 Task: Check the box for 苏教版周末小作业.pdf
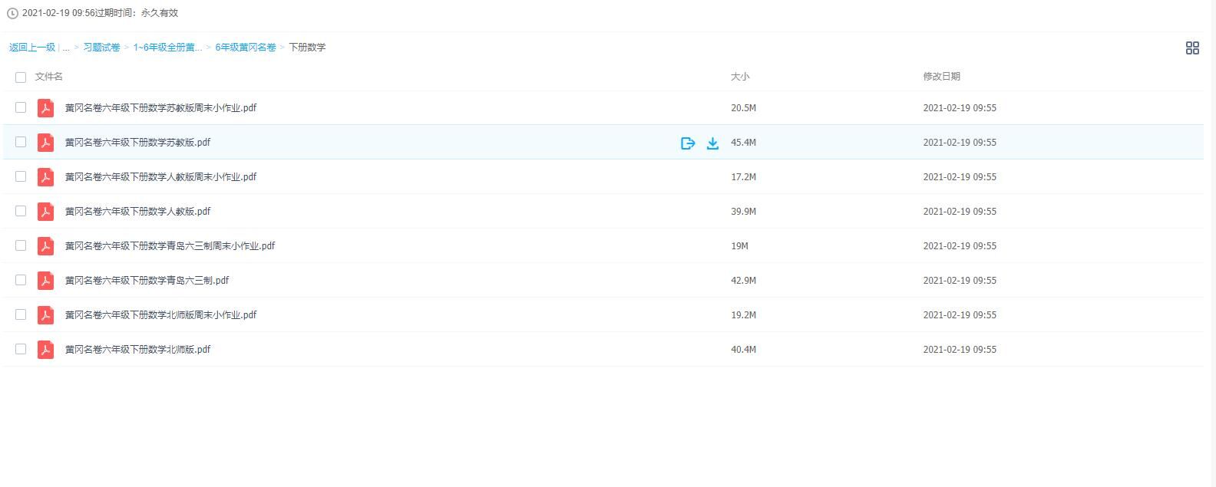point(21,108)
